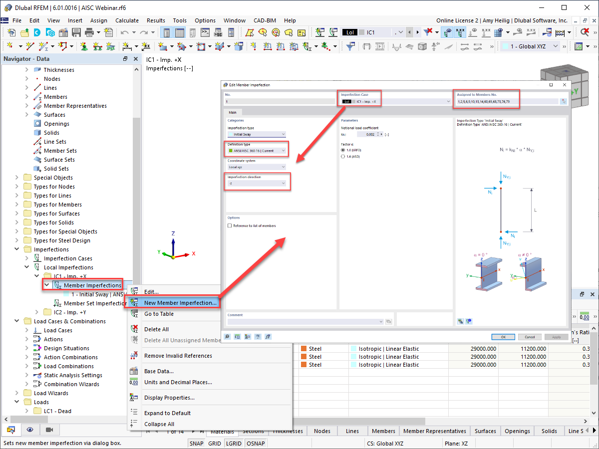
Task: Switch to the Members tab at the bottom
Action: tap(383, 431)
